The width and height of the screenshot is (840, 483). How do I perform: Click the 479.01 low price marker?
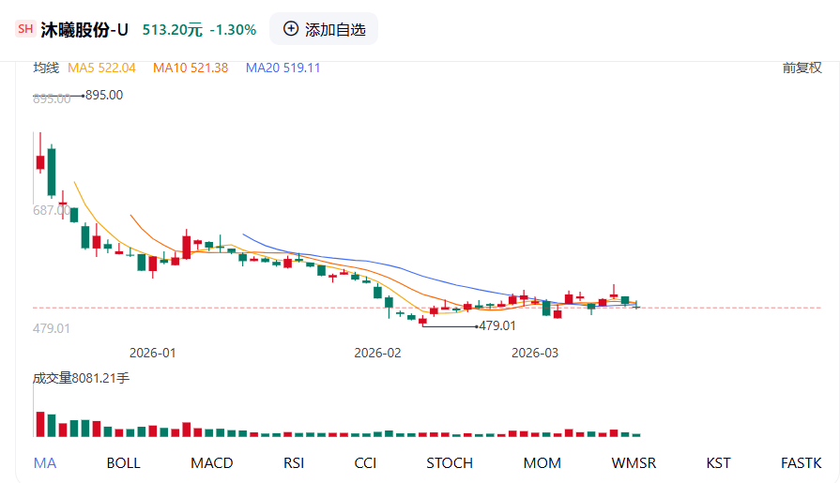click(x=497, y=325)
